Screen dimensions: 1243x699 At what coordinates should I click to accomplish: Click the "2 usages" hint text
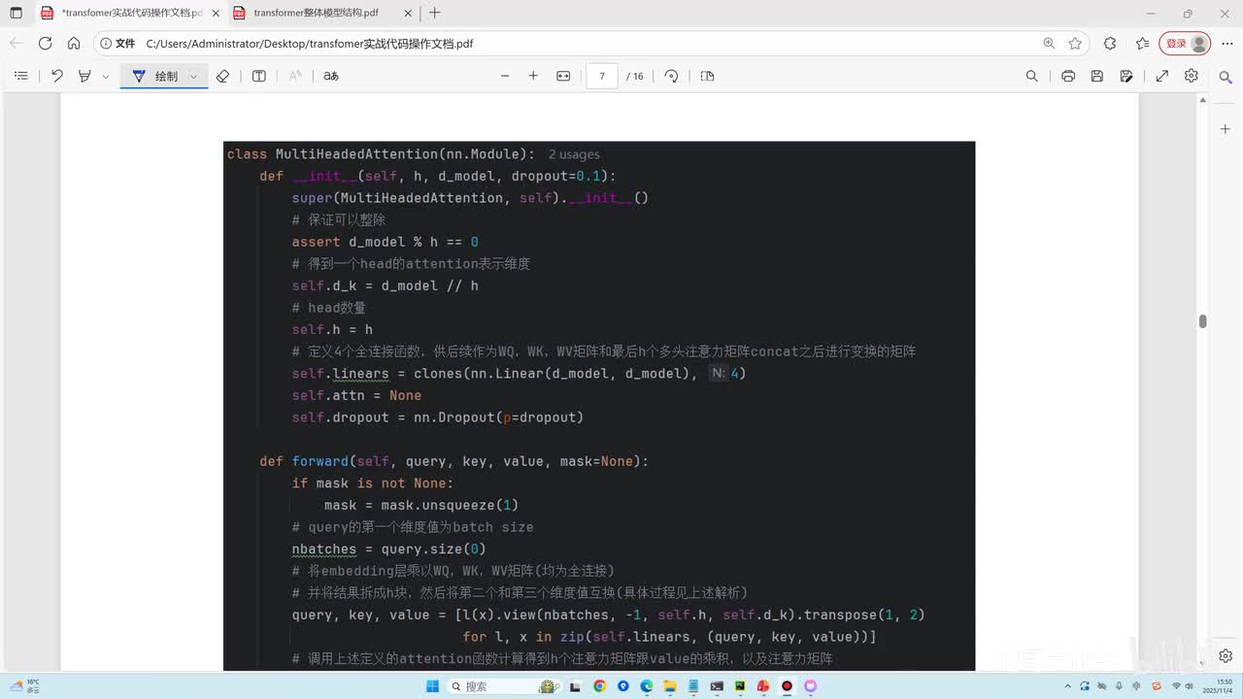coord(574,154)
